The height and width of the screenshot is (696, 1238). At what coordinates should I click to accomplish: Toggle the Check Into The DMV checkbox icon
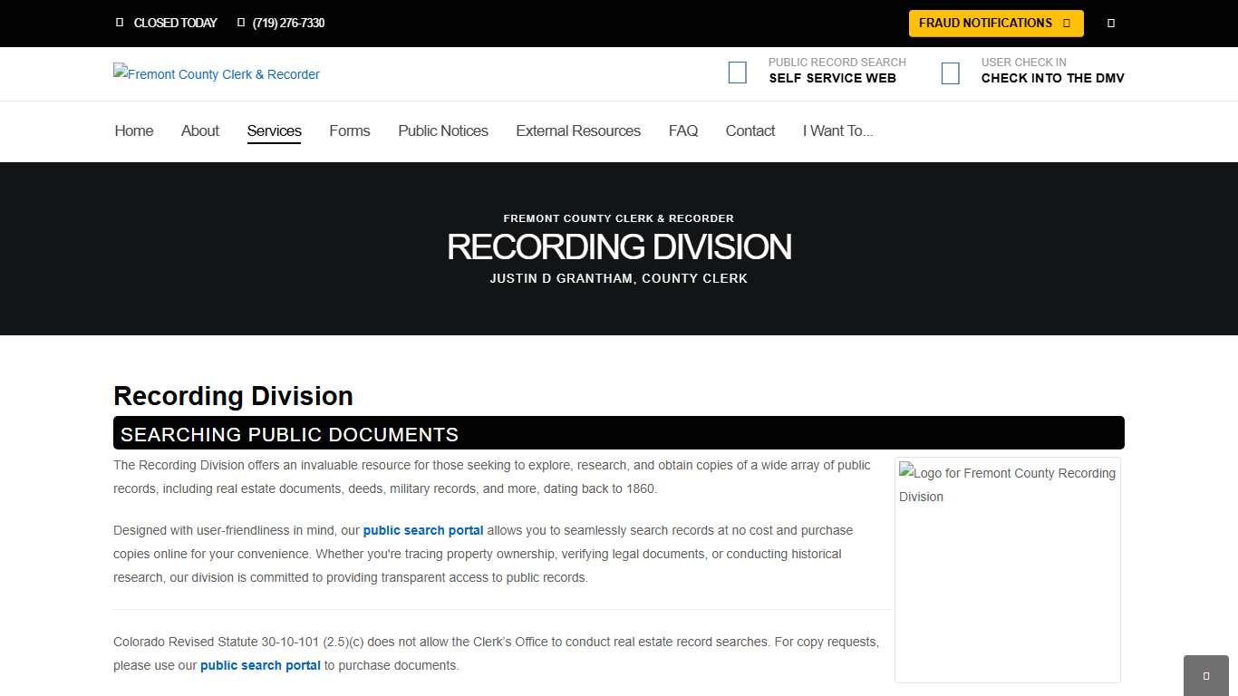[951, 72]
